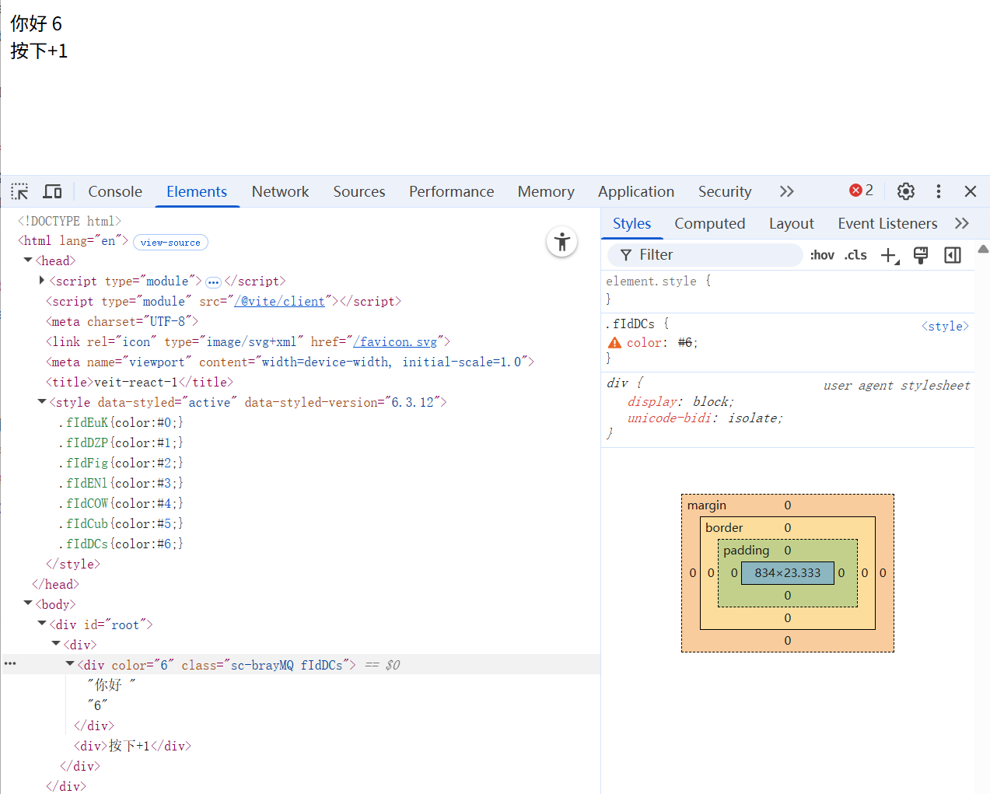Toggle the .cls element classes panel
Image resolution: width=990 pixels, height=794 pixels.
tap(855, 255)
